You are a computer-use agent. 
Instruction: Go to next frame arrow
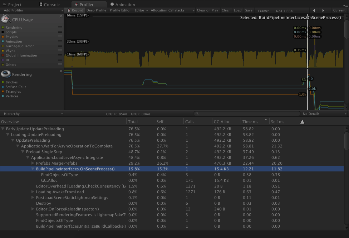(323, 10)
